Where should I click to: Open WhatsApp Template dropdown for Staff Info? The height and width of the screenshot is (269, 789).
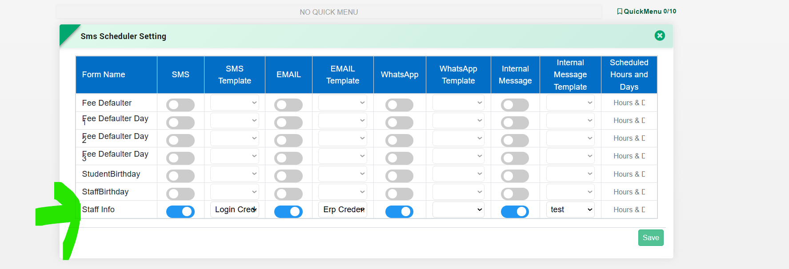[458, 210]
